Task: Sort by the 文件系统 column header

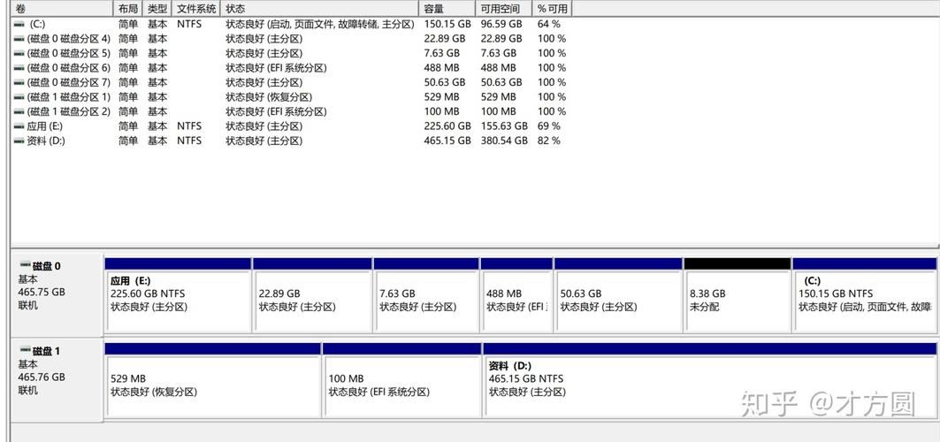Action: [196, 8]
